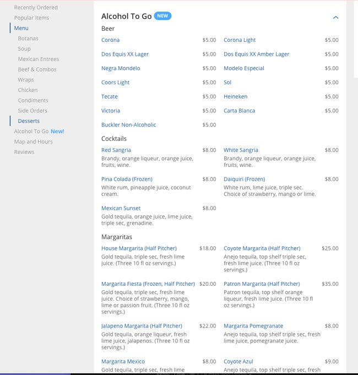Click the Alcohol To Go heading

[126, 16]
